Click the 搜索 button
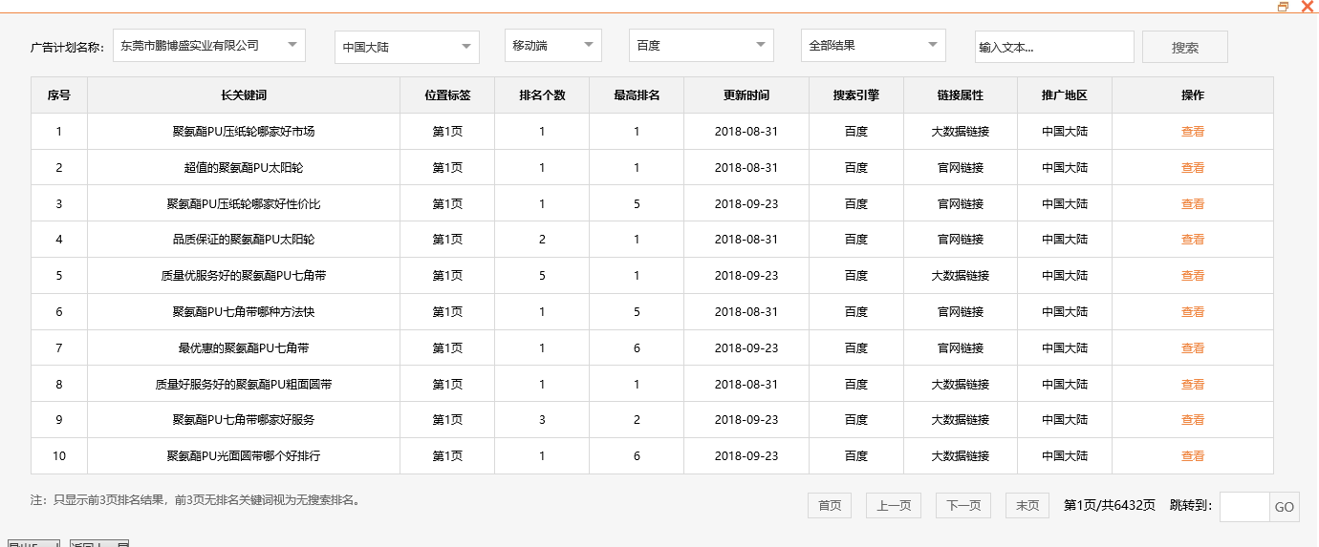 point(1185,47)
